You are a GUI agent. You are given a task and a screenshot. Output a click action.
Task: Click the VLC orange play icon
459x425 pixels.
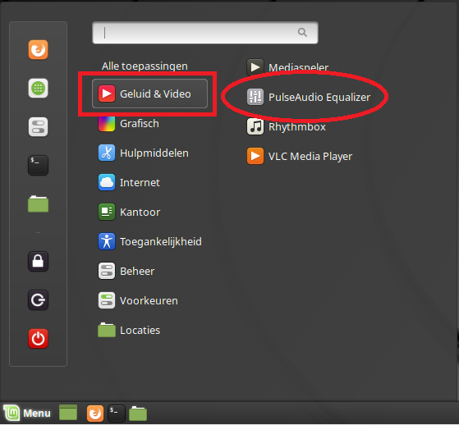[x=255, y=156]
